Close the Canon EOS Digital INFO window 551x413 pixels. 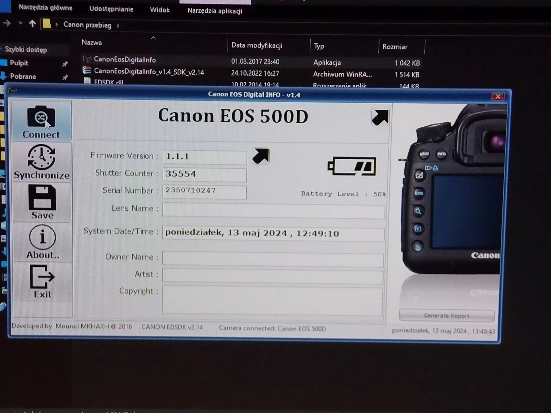498,97
